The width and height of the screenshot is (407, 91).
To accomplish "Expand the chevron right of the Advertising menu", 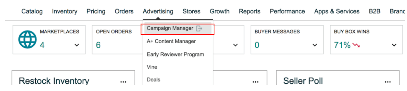I will 235,45.
